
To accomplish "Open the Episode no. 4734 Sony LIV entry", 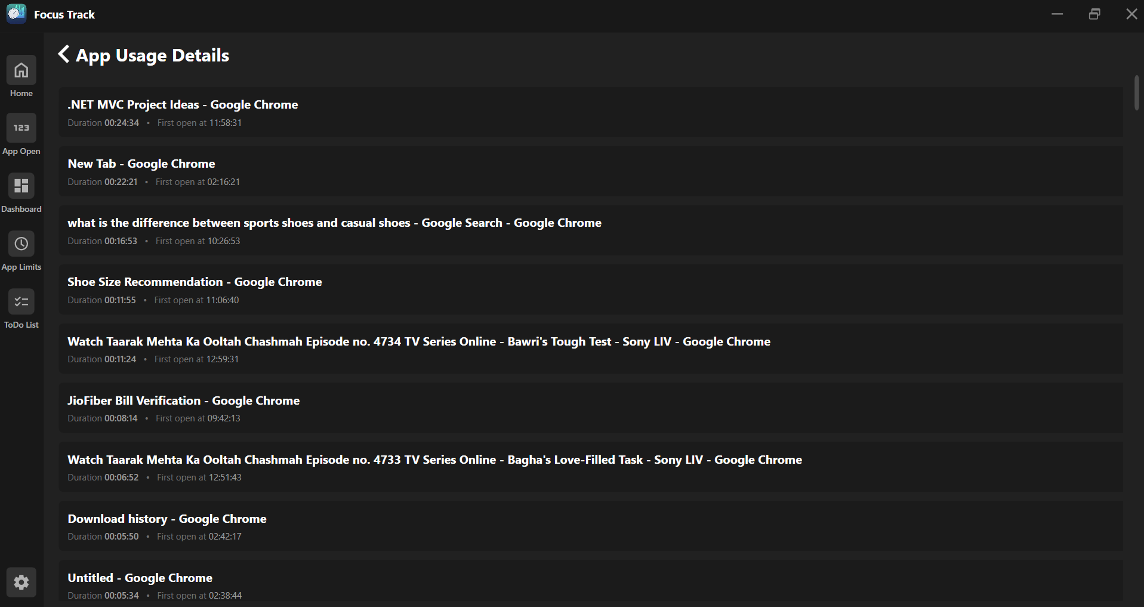I will (x=591, y=349).
